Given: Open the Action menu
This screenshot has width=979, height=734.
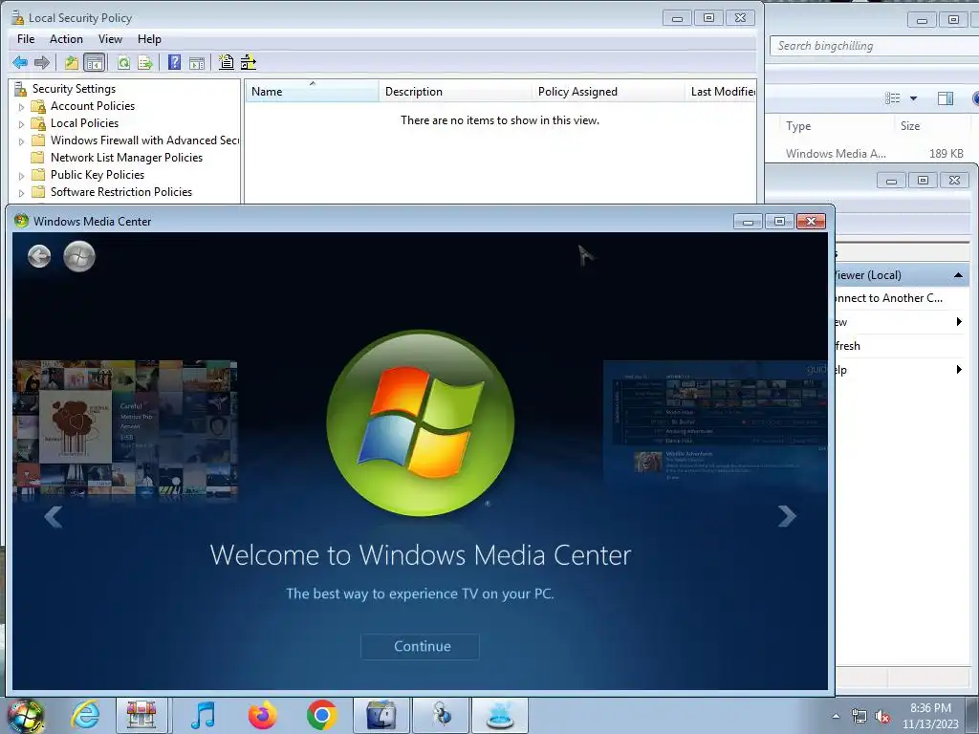Looking at the screenshot, I should coord(66,38).
